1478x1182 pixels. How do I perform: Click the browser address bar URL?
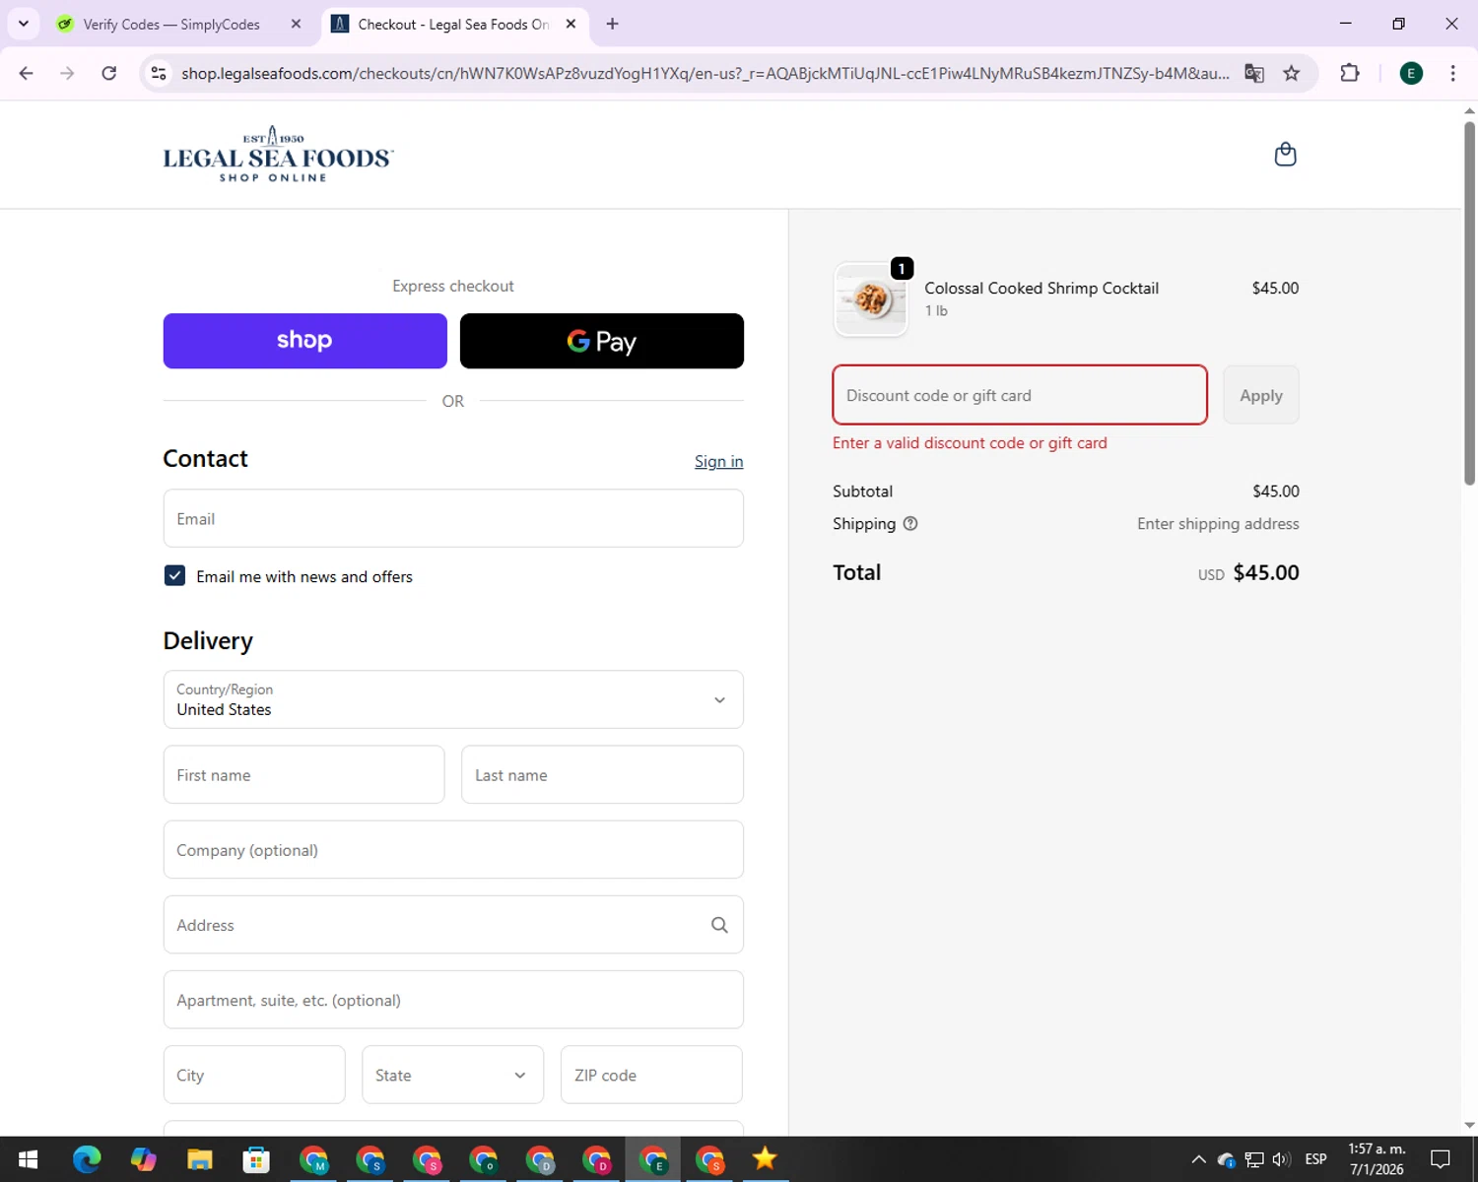point(705,73)
